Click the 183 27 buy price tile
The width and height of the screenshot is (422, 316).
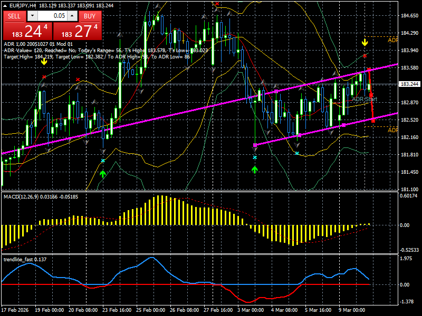[78, 31]
